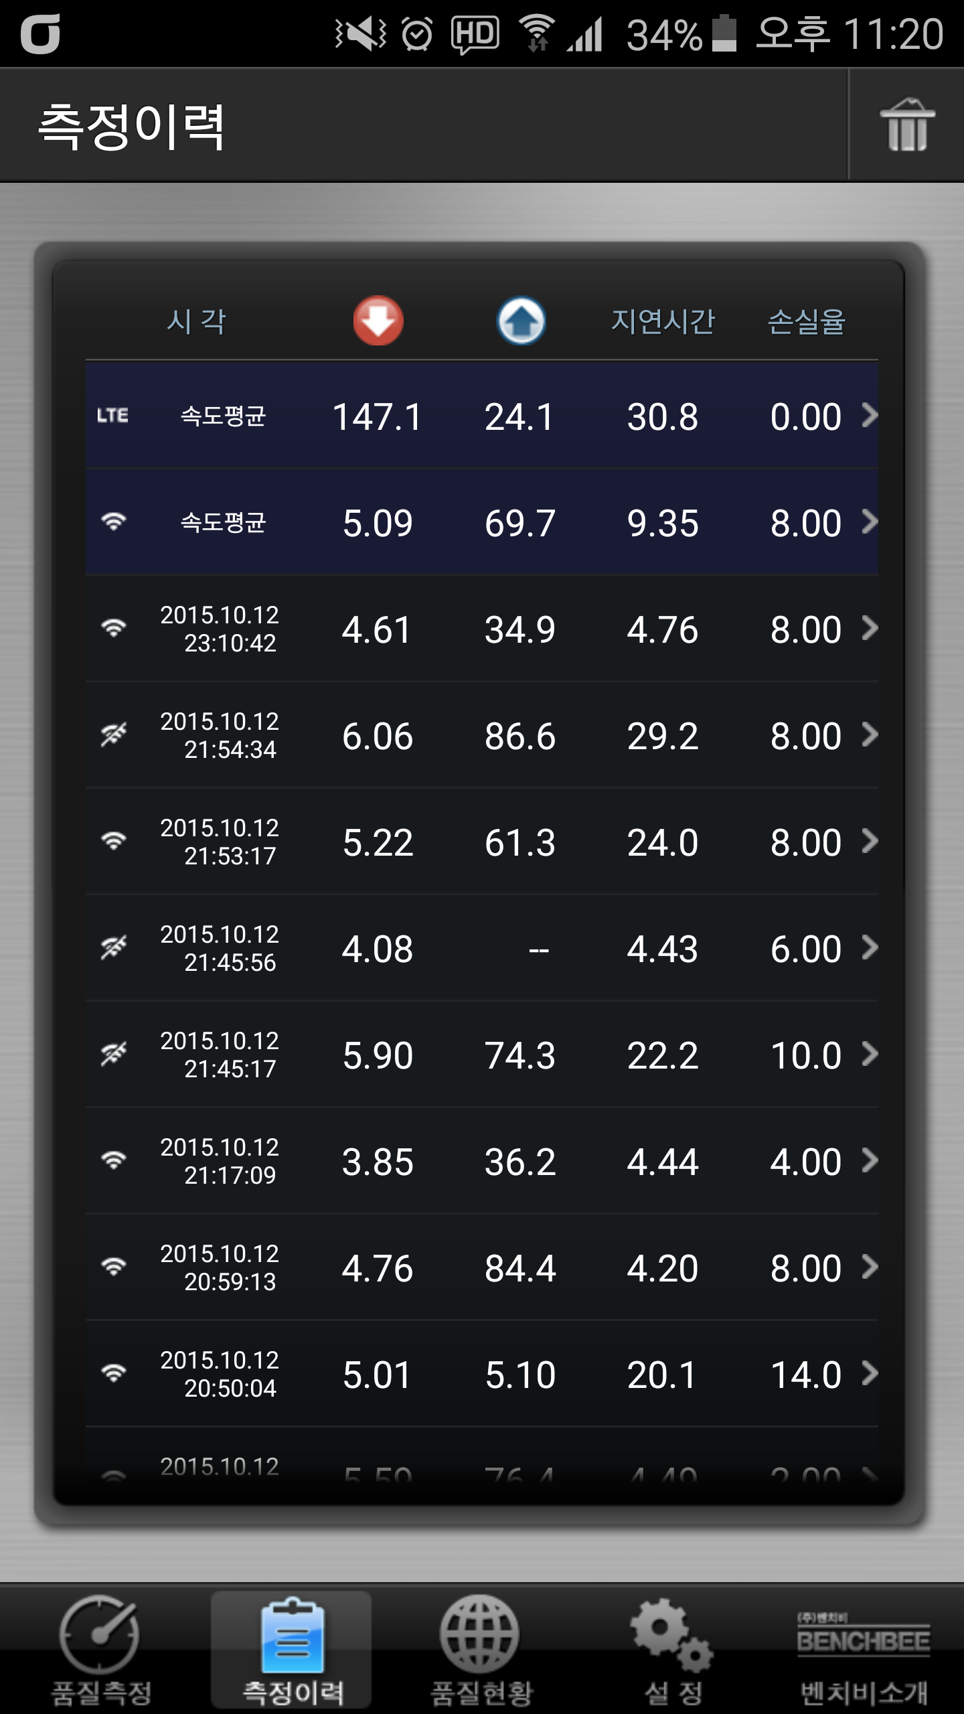
Task: Click the blue upload arrow column icon
Action: click(x=521, y=321)
